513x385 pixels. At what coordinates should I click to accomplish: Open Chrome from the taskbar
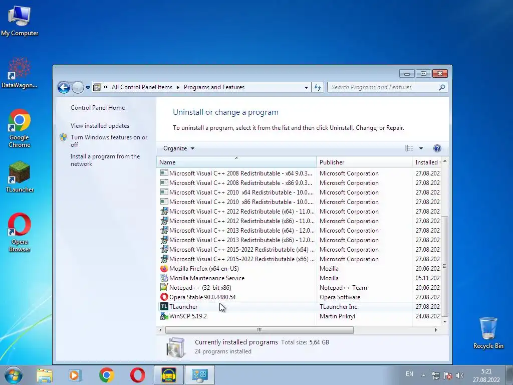coord(106,375)
